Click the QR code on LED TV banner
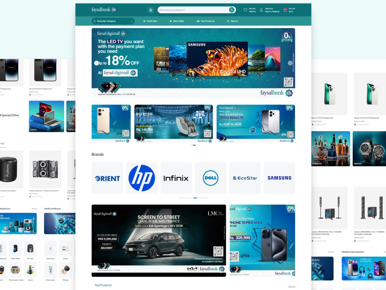 click(x=288, y=82)
